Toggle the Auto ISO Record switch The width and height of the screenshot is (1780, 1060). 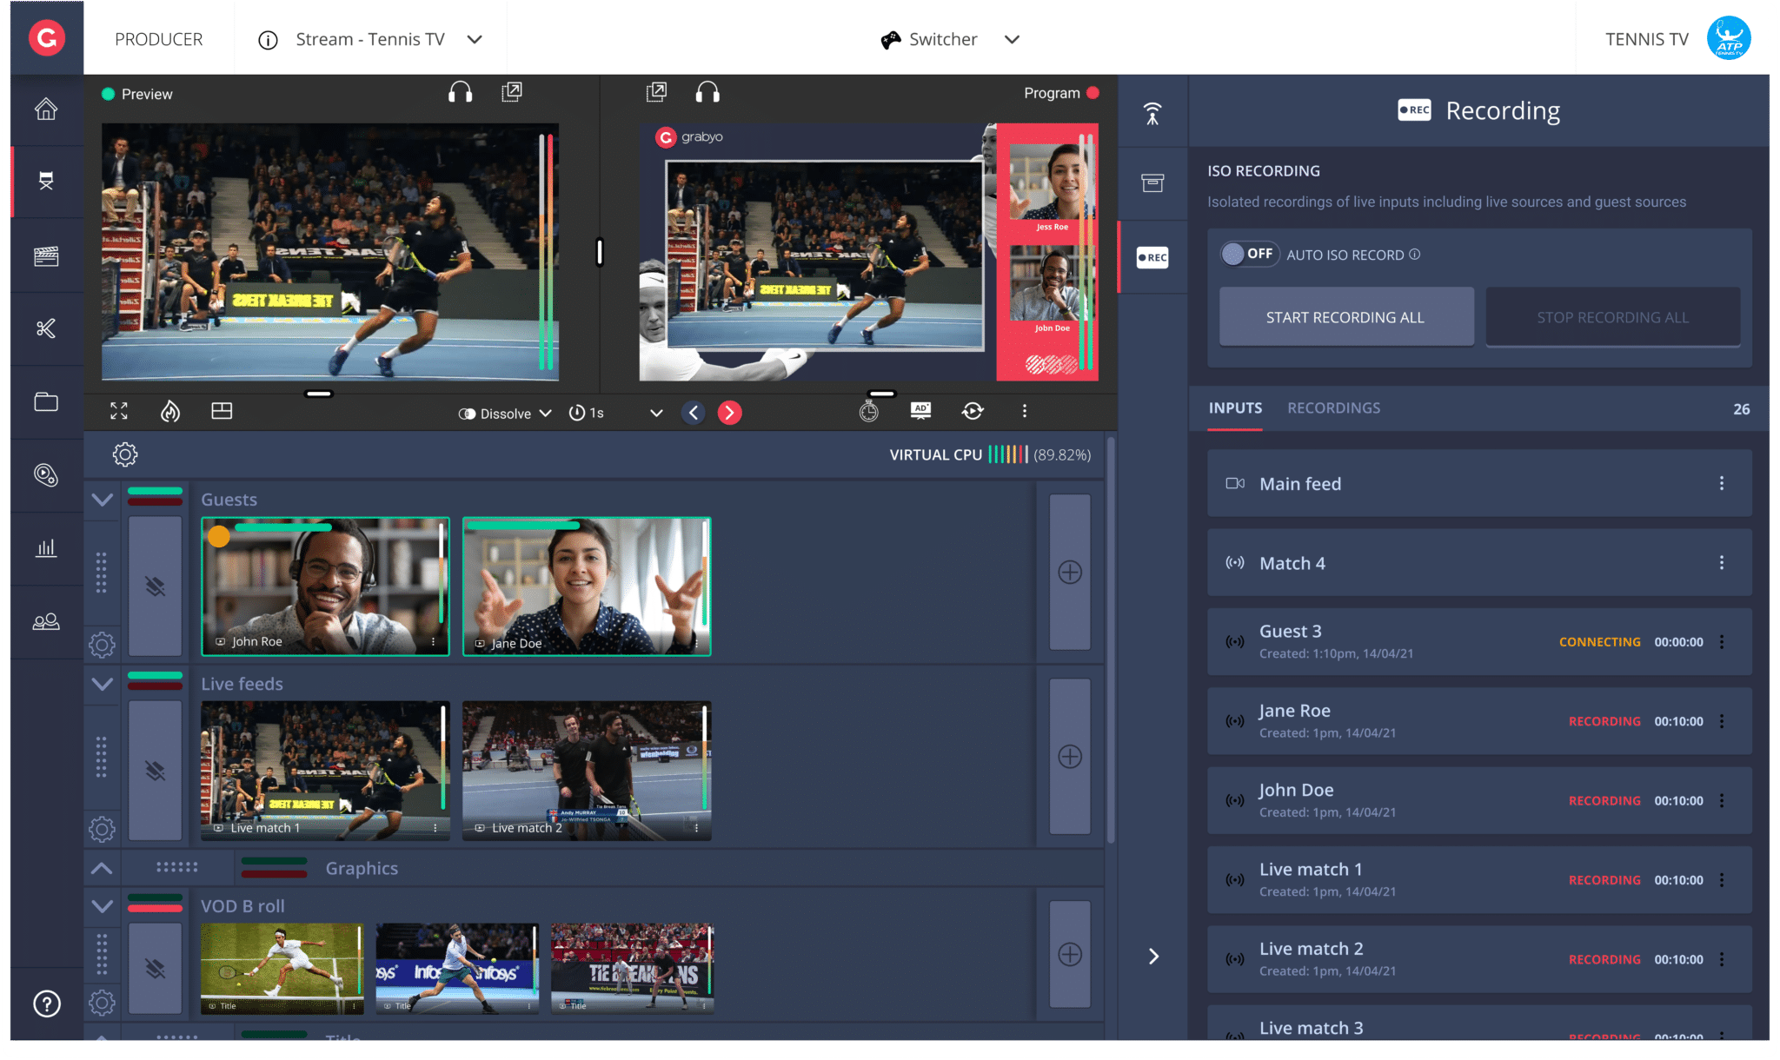[x=1249, y=254]
